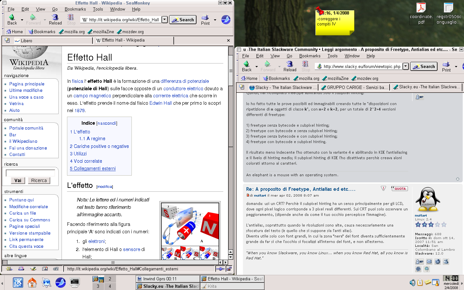This screenshot has height=290, width=464.
Task: Switch to Krita in the taskbar
Action: coord(232,286)
